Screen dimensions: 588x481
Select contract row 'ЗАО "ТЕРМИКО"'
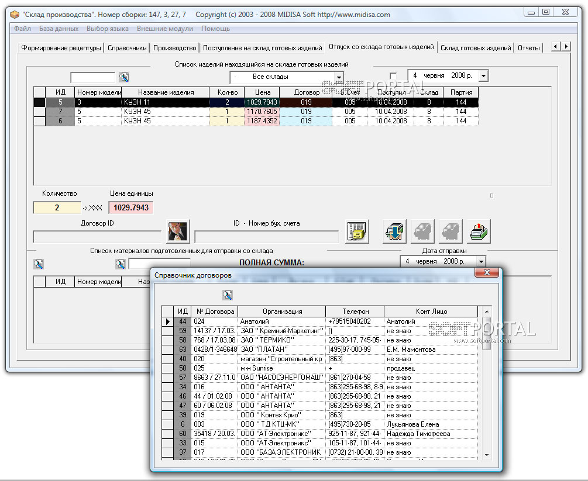click(x=320, y=340)
